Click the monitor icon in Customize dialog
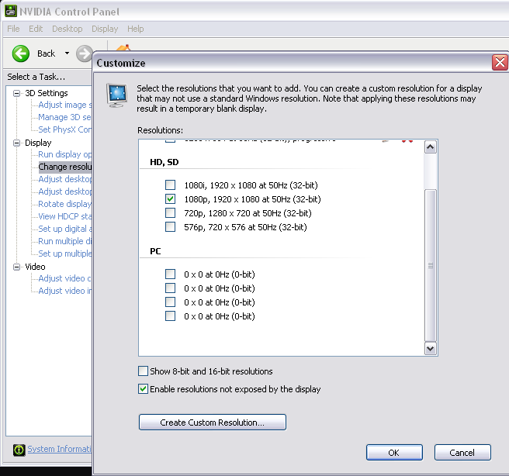Image resolution: width=509 pixels, height=476 pixels. click(x=117, y=95)
